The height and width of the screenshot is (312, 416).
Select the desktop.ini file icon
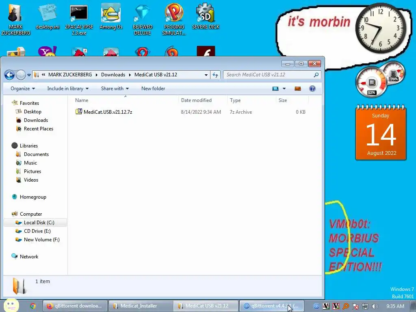48,16
